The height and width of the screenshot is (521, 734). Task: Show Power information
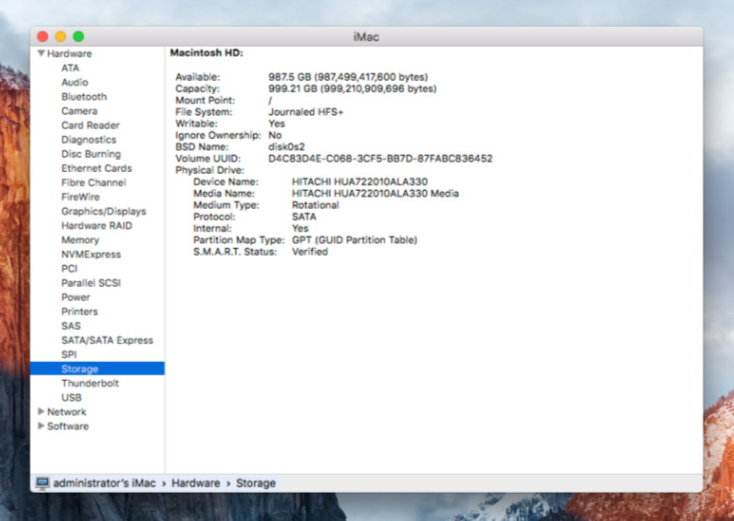pos(75,297)
